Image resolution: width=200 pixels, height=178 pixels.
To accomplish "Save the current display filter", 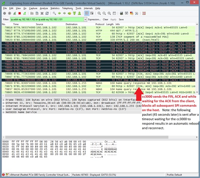I will 121,20.
